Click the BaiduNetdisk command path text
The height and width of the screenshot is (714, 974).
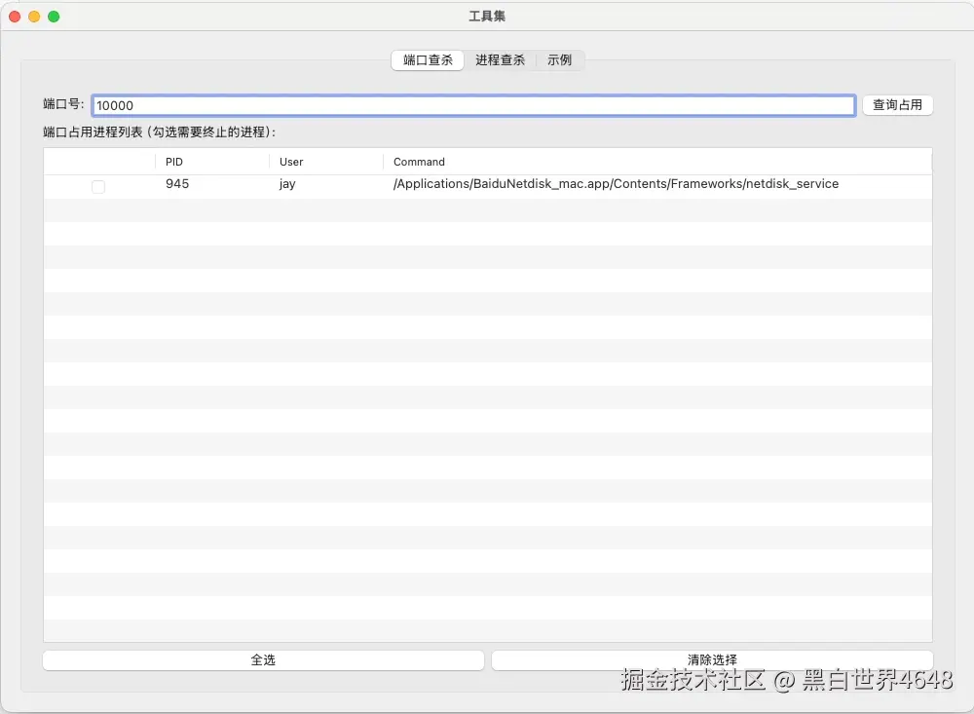(614, 184)
